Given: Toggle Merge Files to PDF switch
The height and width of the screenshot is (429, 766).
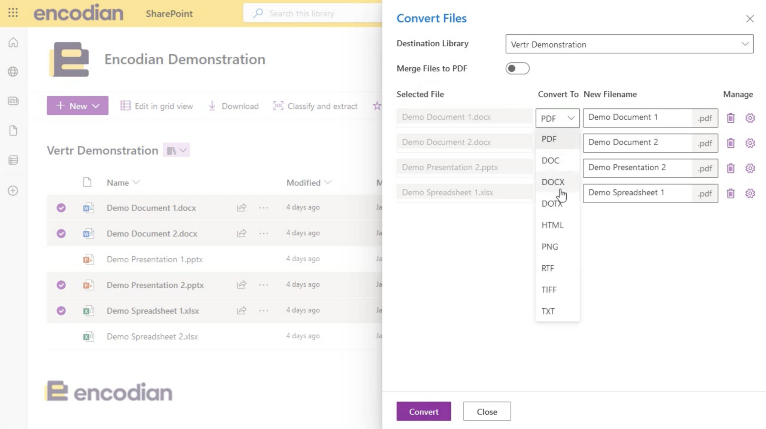Looking at the screenshot, I should click(x=517, y=68).
